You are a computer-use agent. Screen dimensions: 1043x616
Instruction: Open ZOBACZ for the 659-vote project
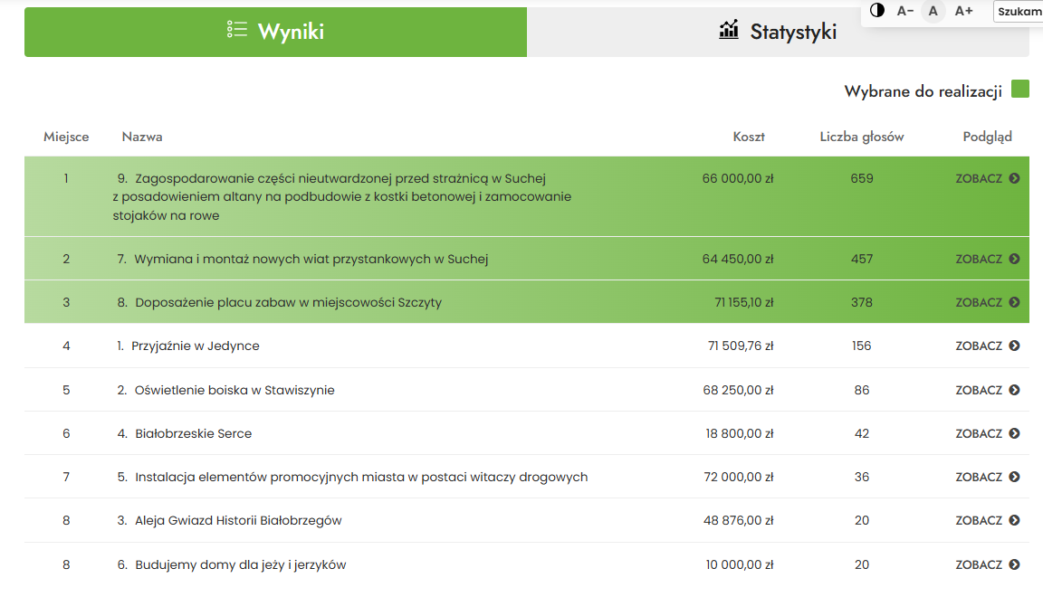click(x=987, y=178)
